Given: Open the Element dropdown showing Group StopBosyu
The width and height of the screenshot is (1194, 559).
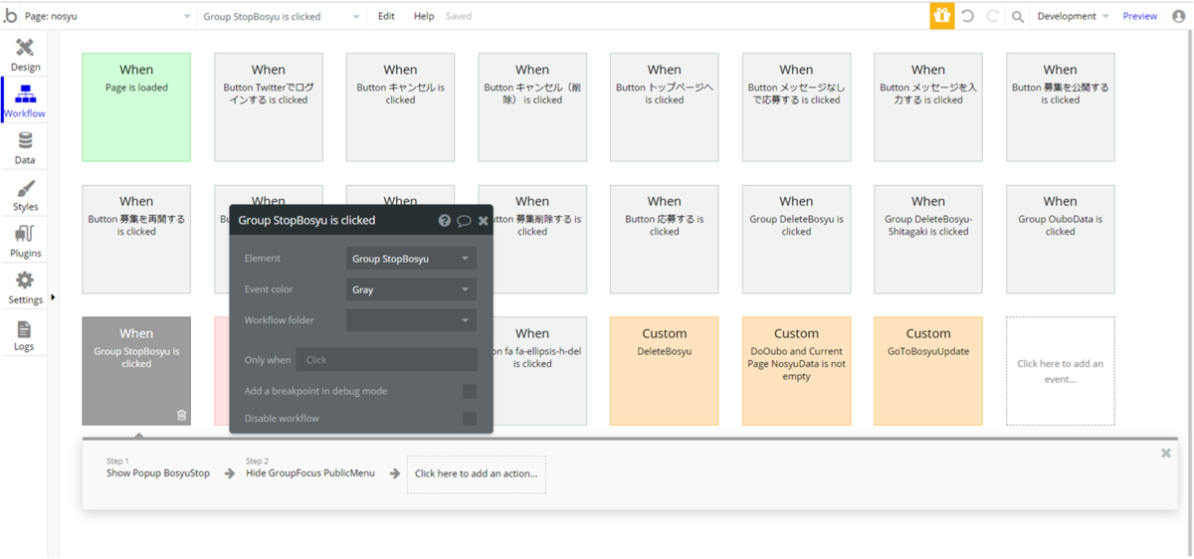Looking at the screenshot, I should tap(411, 259).
